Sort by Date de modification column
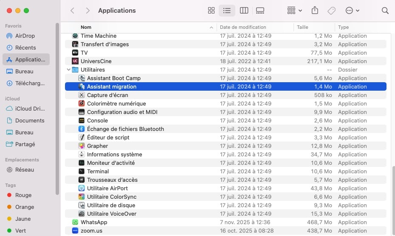 coord(243,27)
